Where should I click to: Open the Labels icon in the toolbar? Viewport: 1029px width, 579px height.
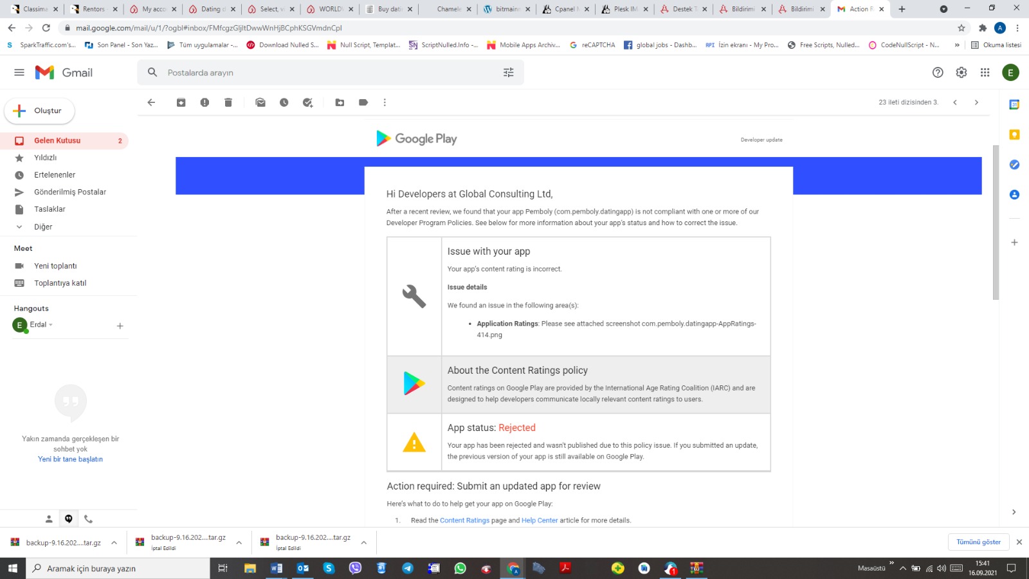[363, 102]
